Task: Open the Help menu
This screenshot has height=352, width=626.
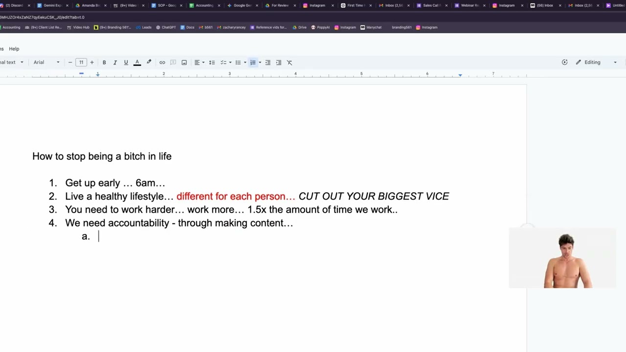Action: click(14, 49)
